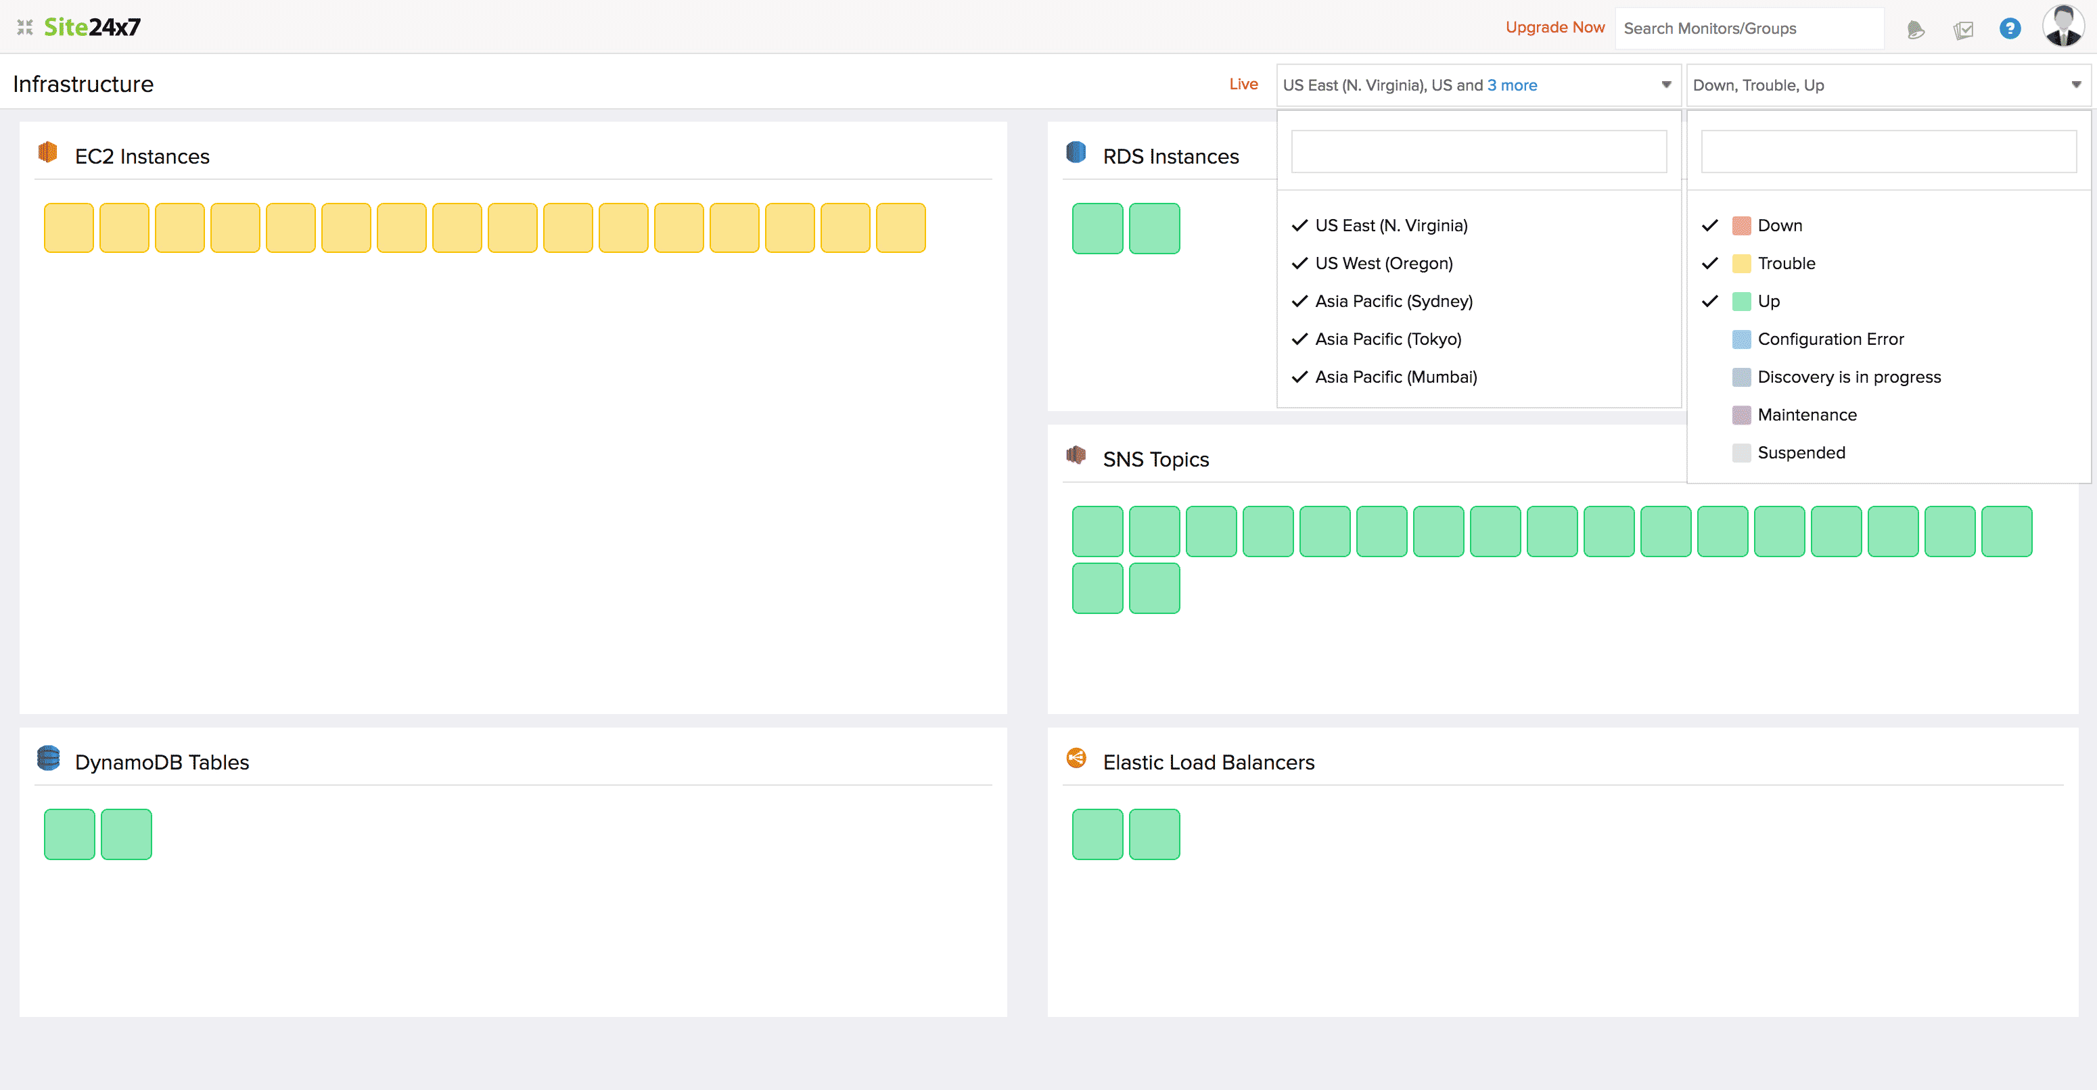Select the last yellow EC2 instance tile

(901, 228)
